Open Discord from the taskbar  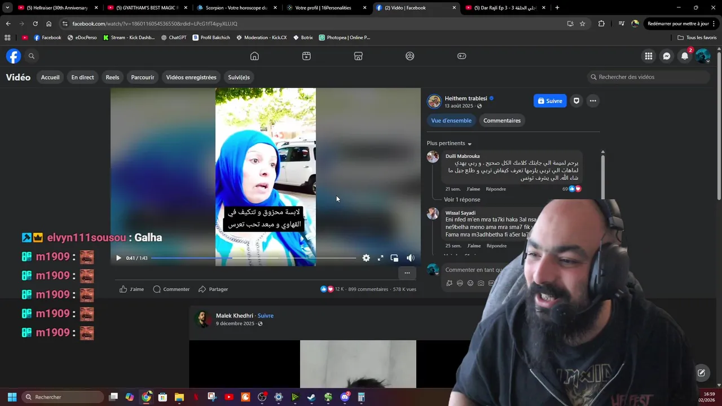[345, 397]
